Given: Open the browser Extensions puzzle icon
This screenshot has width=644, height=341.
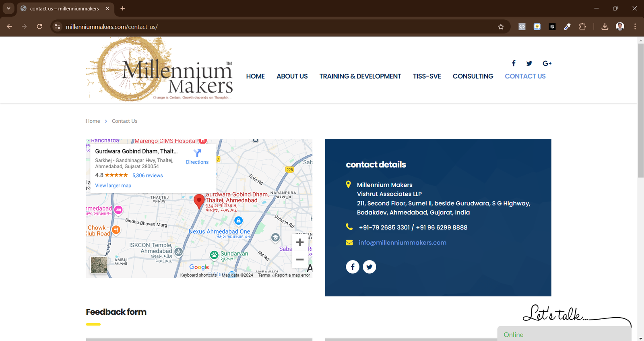Looking at the screenshot, I should click(582, 27).
